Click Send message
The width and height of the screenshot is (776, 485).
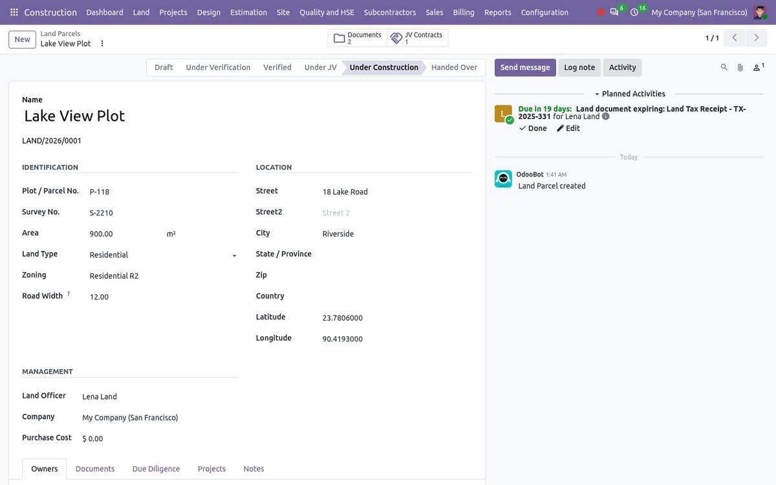point(525,67)
